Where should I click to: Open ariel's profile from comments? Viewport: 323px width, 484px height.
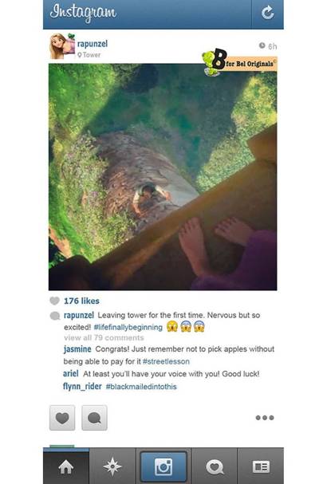71,374
